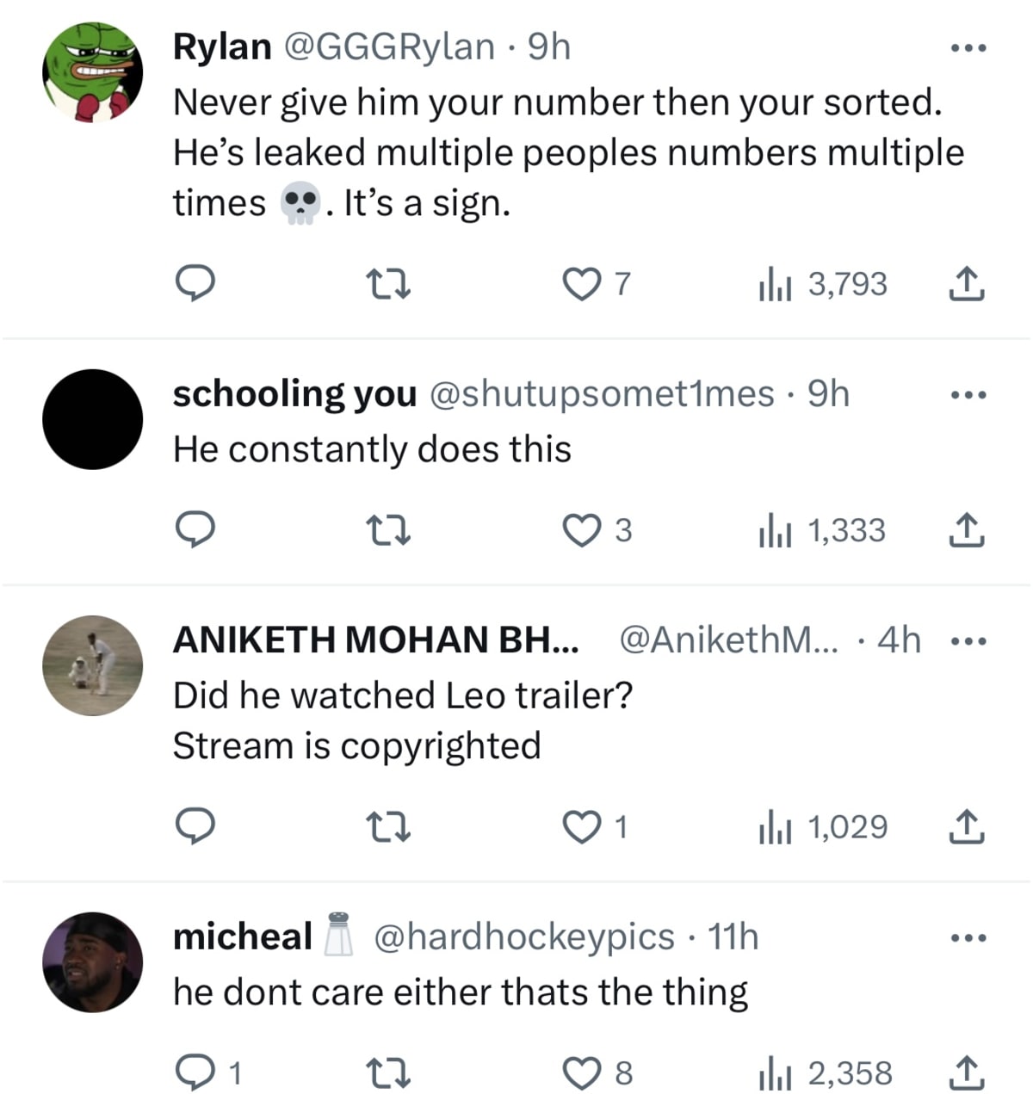Retweet Rylan's post about leaked numbers
The image size is (1033, 1094).
point(388,283)
